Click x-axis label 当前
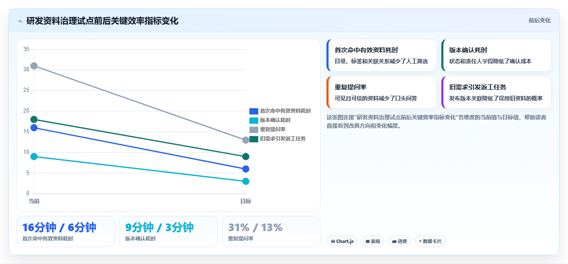This screenshot has width=568, height=264. point(34,201)
